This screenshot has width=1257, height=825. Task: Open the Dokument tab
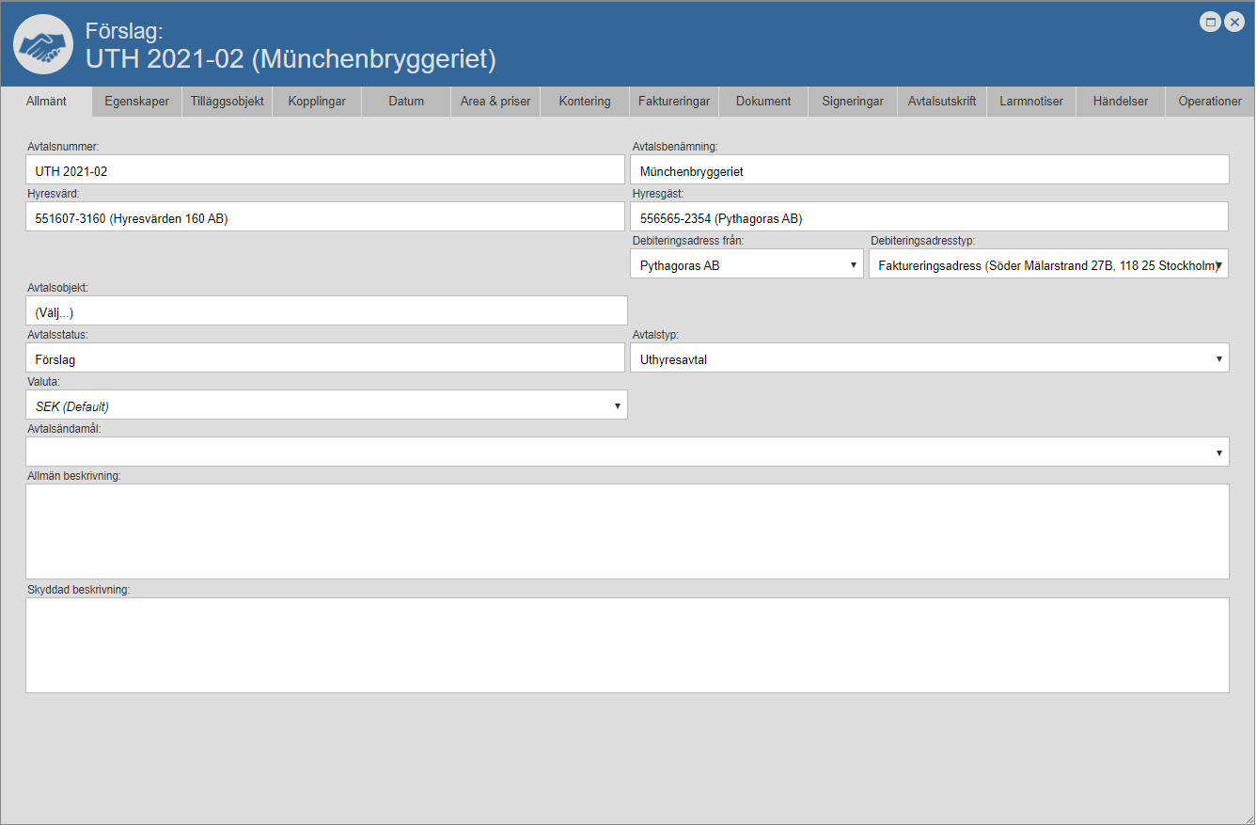point(763,102)
